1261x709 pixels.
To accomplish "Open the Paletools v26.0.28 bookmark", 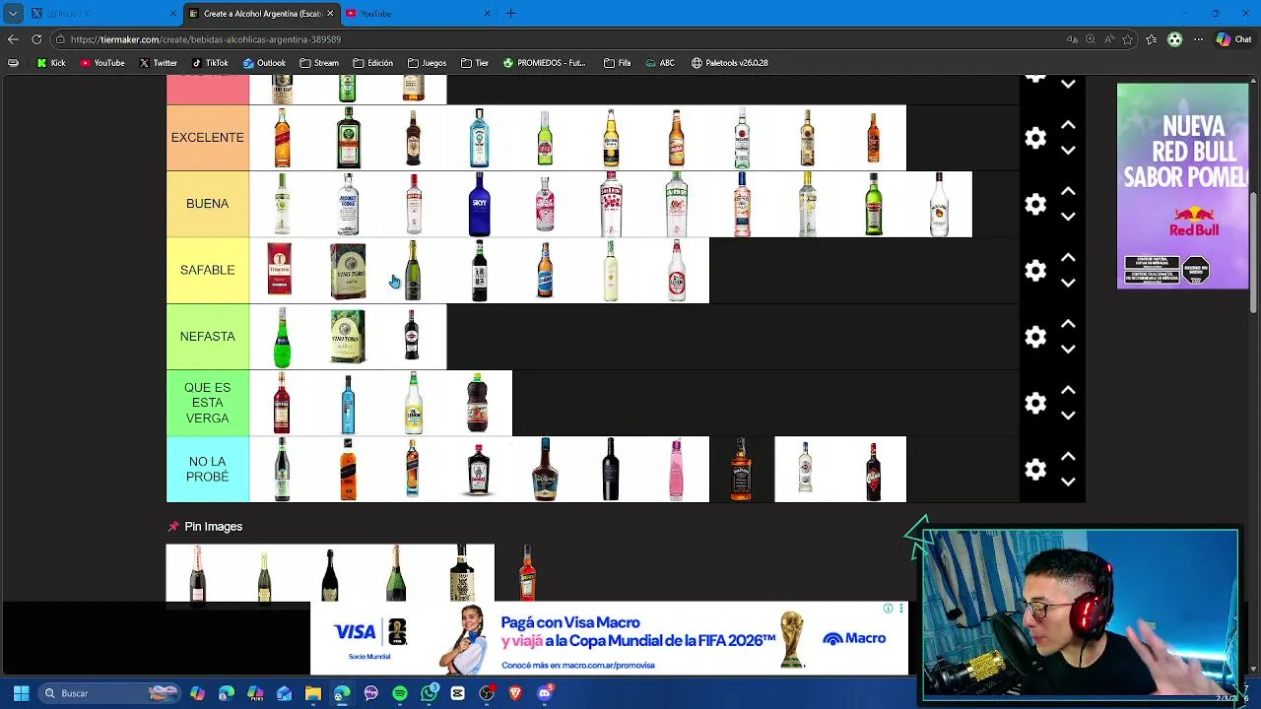I will point(730,63).
